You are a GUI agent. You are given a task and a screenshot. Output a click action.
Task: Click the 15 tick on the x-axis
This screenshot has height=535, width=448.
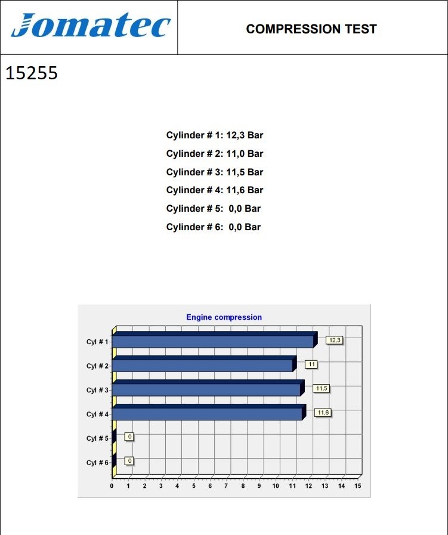click(x=358, y=486)
